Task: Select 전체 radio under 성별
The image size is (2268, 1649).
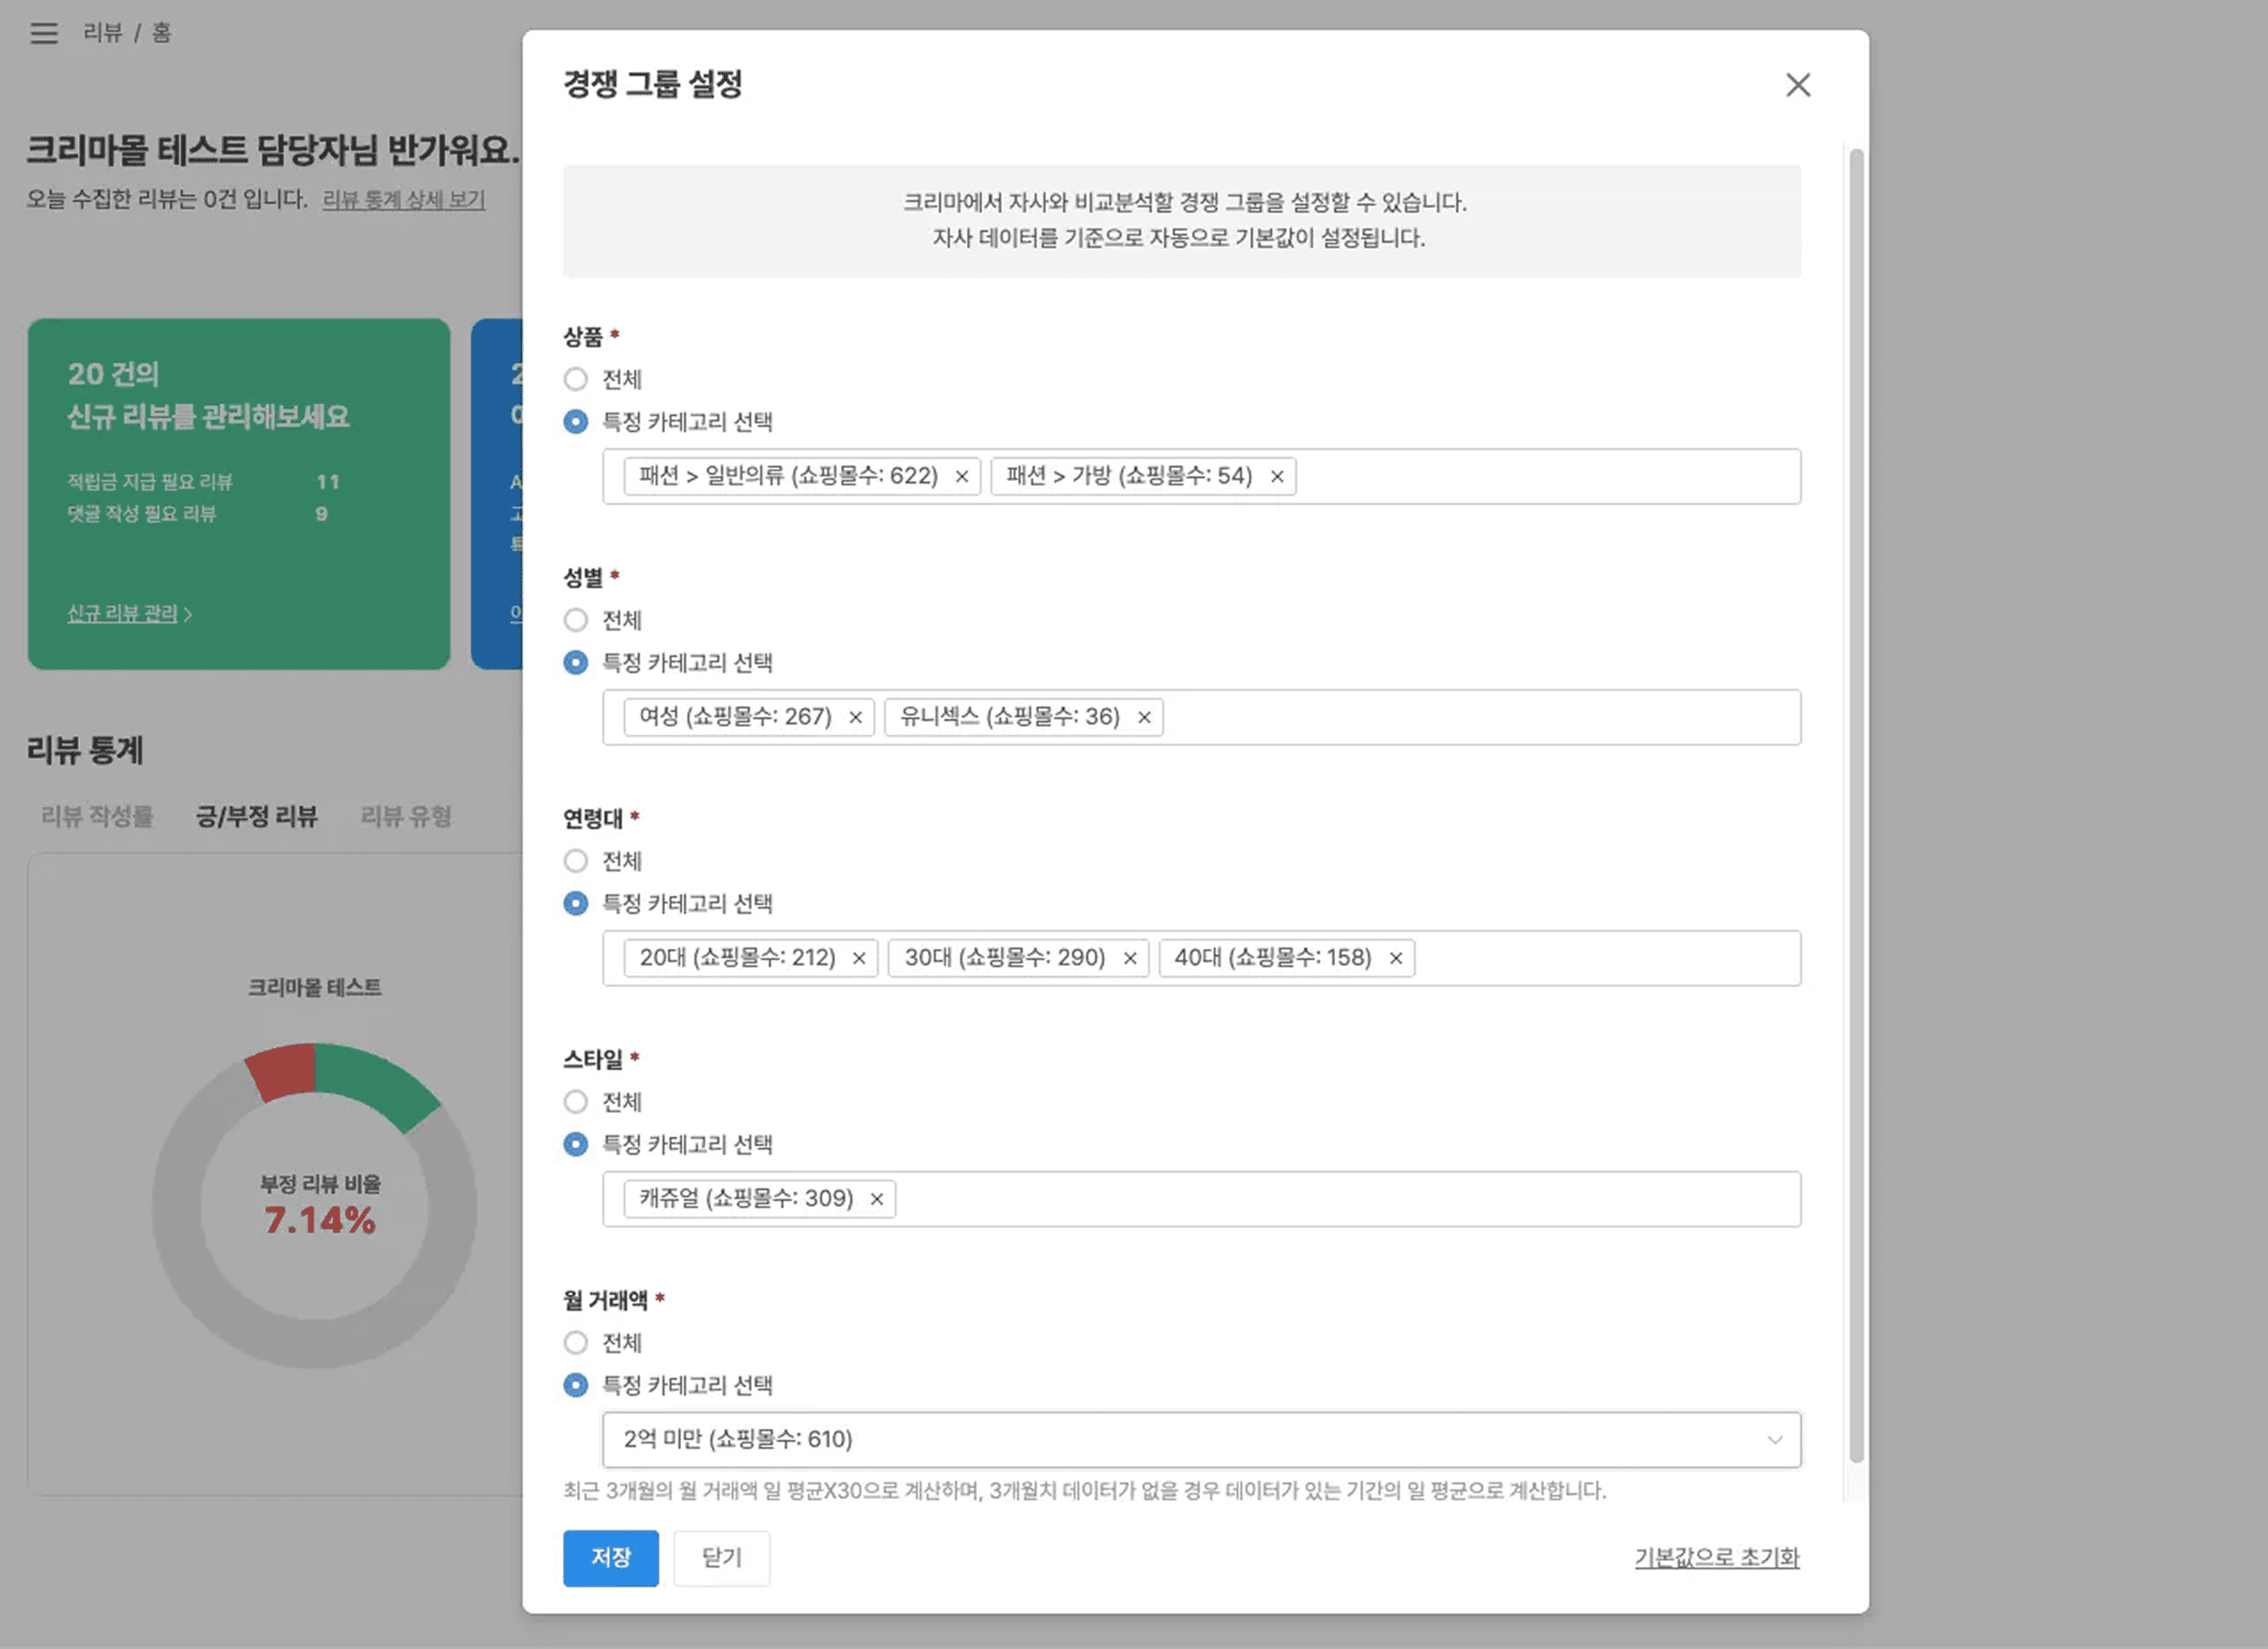Action: point(576,620)
